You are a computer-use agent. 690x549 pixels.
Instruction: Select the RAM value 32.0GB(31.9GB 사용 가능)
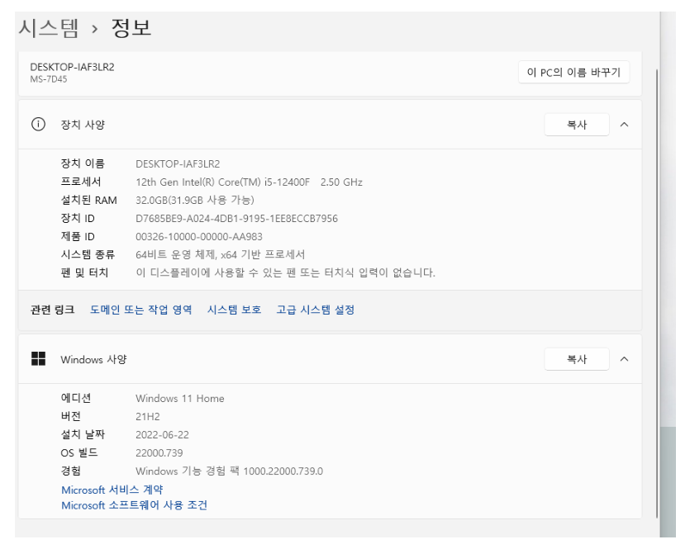195,201
